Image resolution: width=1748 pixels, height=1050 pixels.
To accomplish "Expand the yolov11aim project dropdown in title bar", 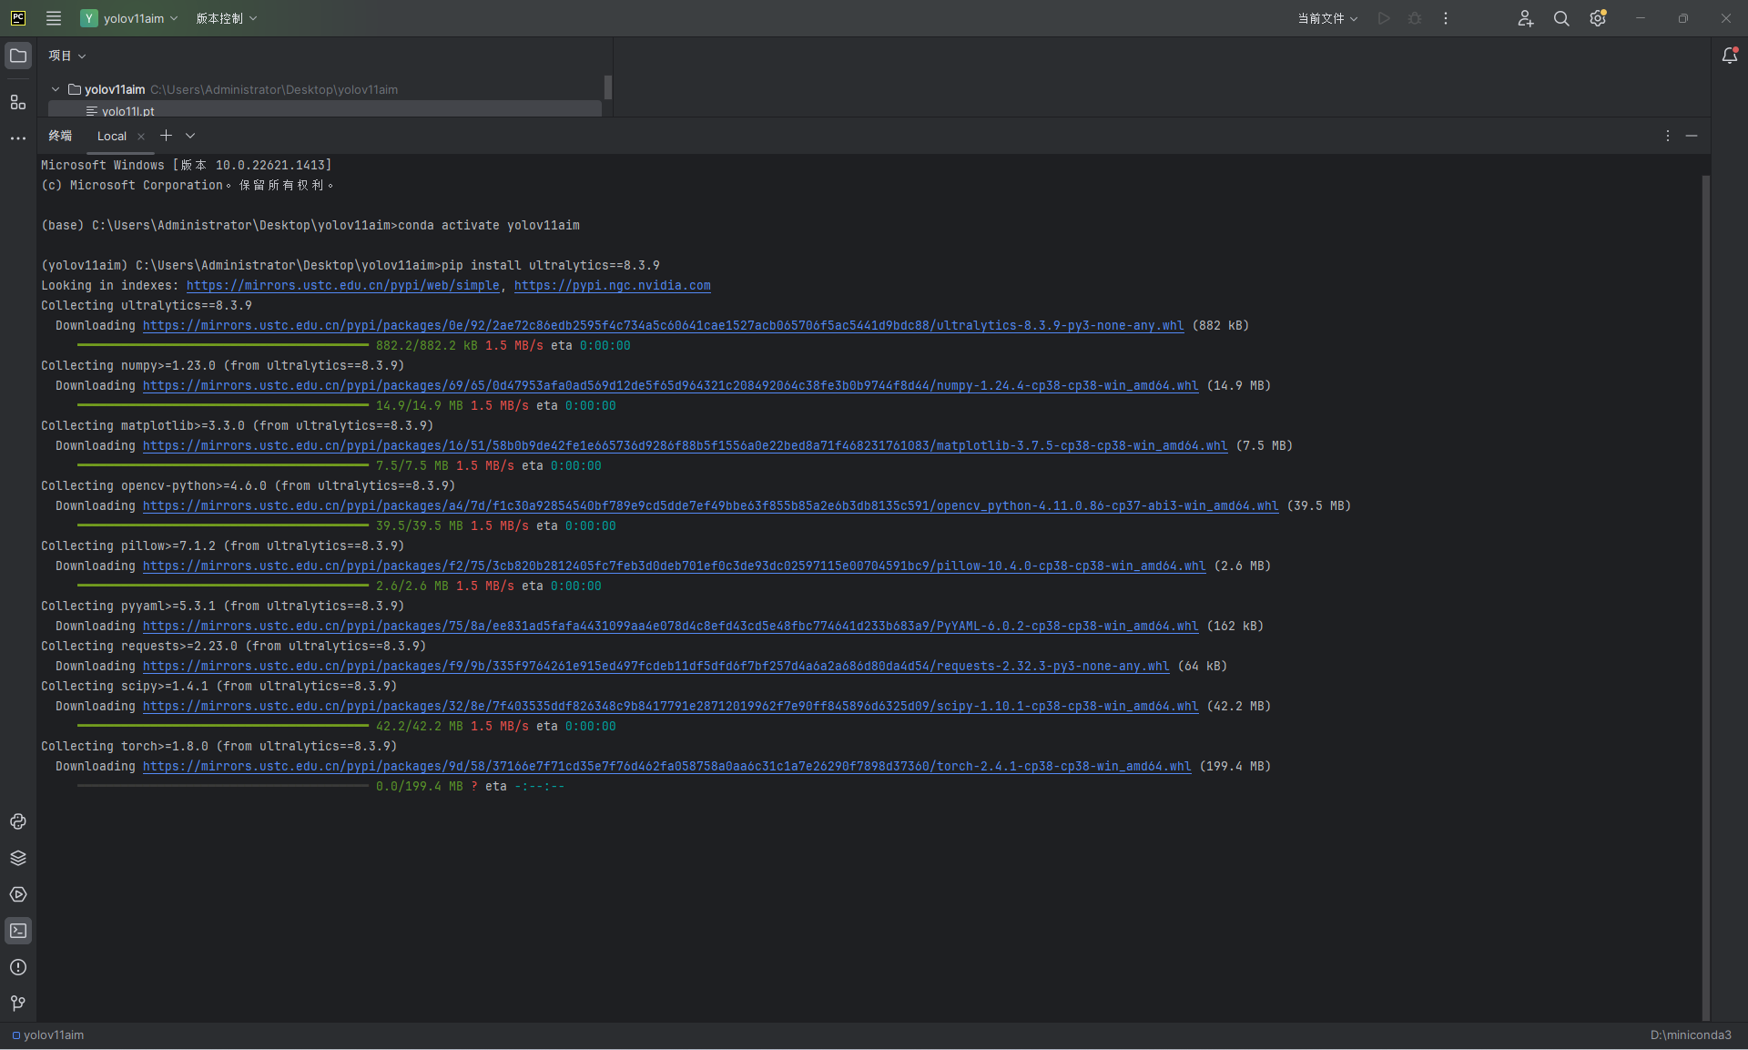I will [x=133, y=18].
